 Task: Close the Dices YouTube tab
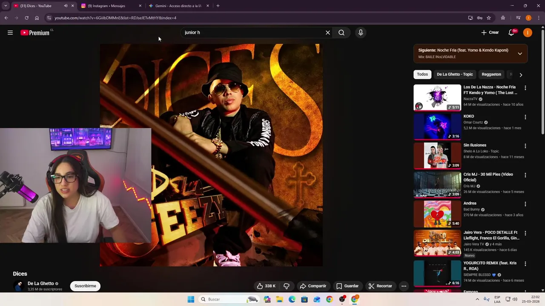tap(72, 6)
